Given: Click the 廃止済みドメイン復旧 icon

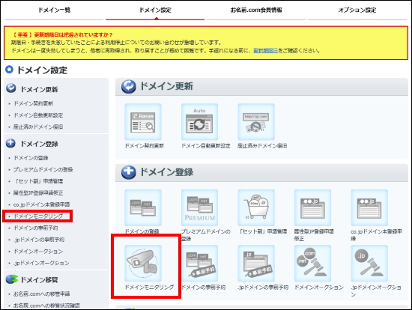Looking at the screenshot, I should pos(256,122).
